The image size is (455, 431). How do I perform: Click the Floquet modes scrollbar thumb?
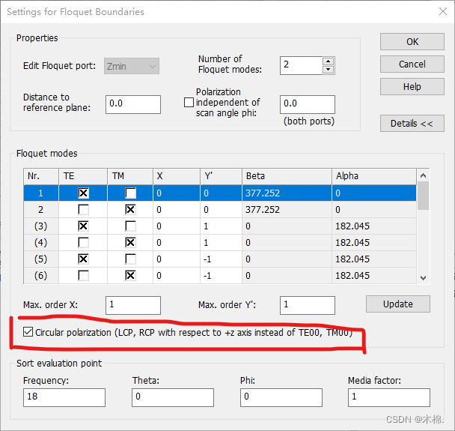click(423, 196)
